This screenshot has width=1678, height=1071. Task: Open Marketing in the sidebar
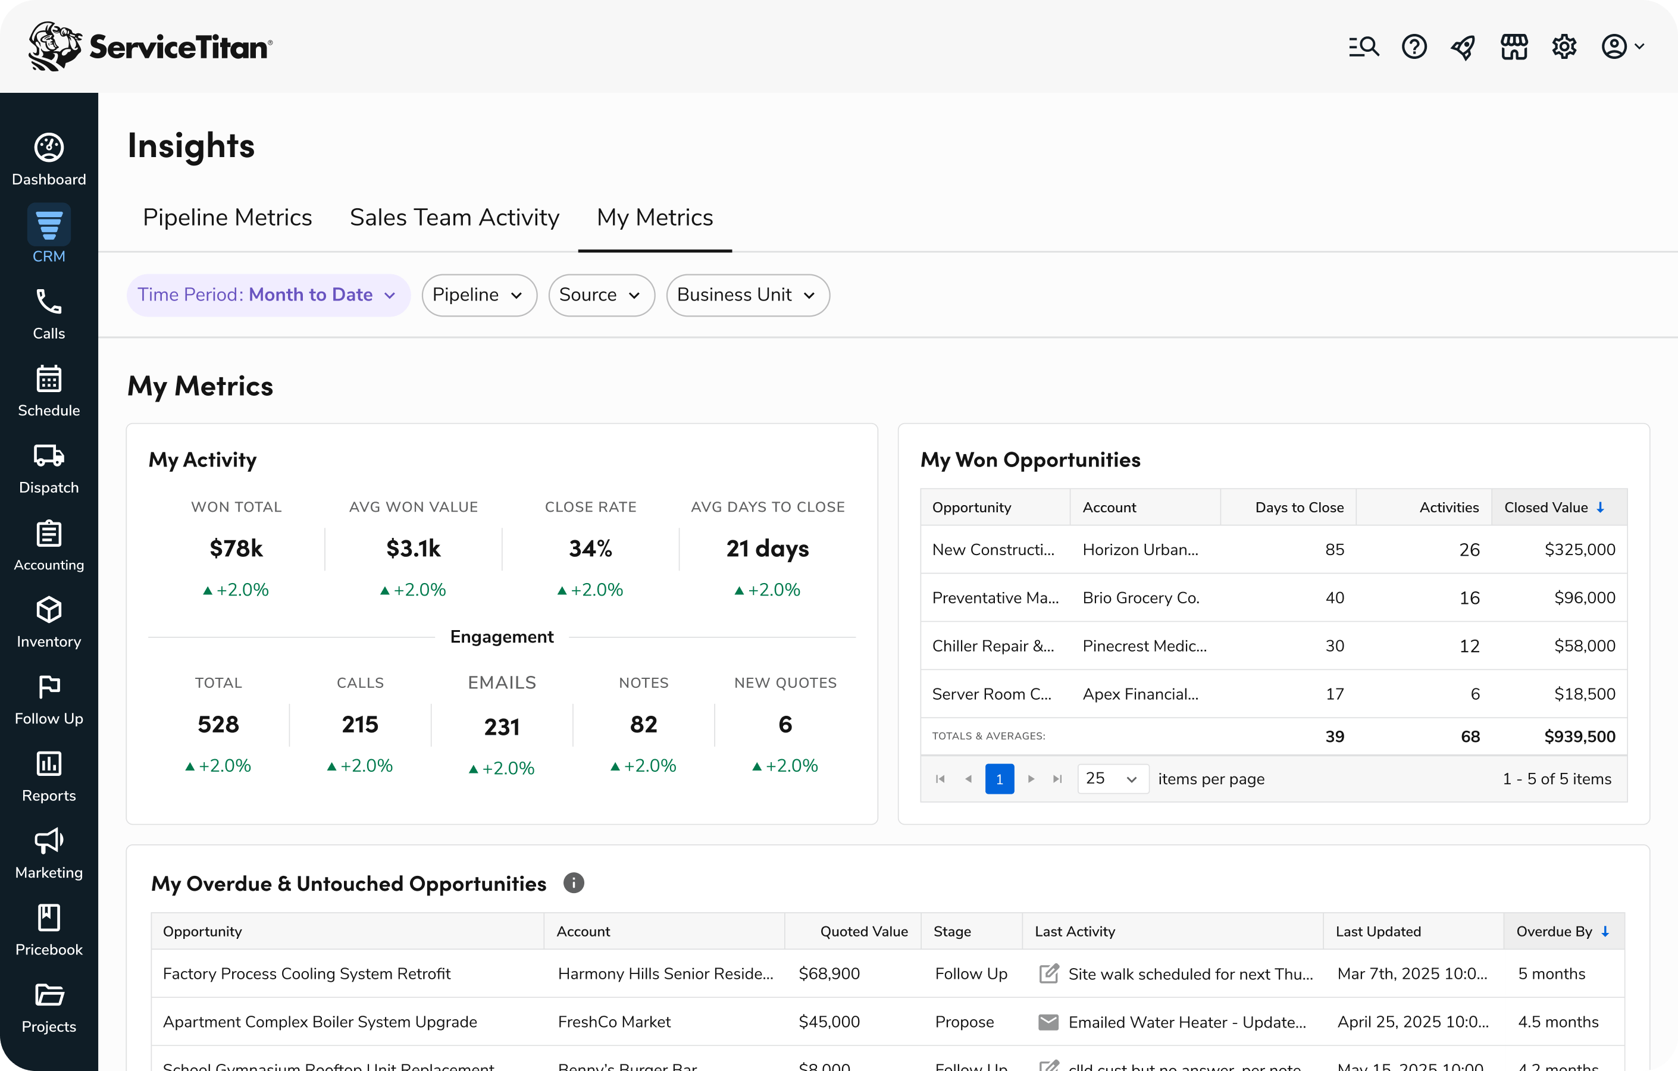[x=49, y=854]
